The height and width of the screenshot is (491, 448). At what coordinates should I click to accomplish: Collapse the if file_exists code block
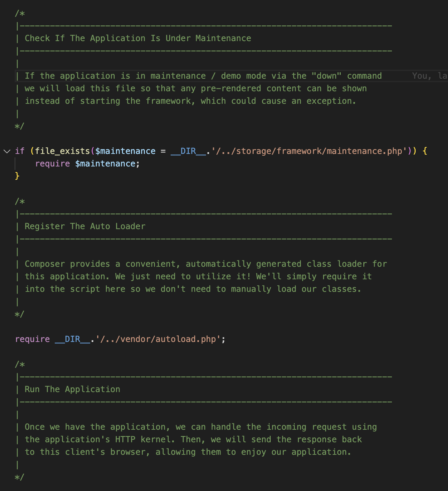tap(7, 151)
